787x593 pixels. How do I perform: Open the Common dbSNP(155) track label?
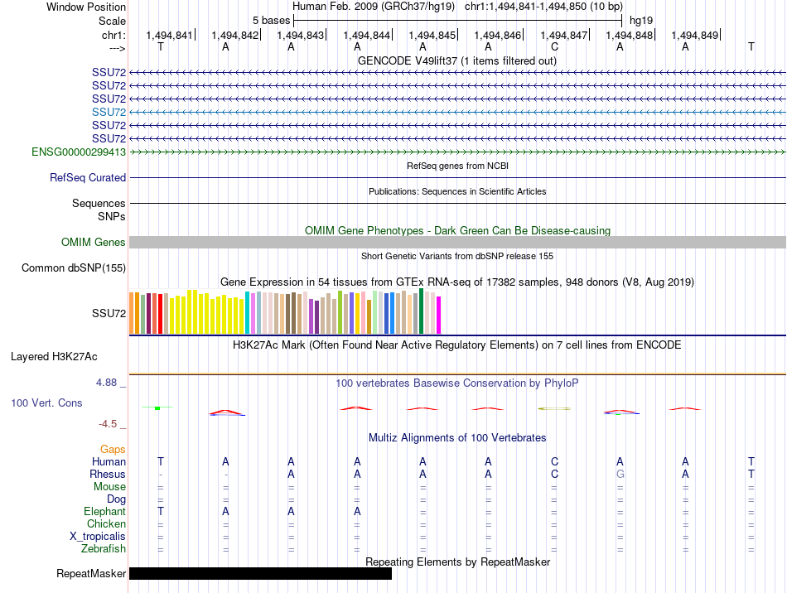74,268
